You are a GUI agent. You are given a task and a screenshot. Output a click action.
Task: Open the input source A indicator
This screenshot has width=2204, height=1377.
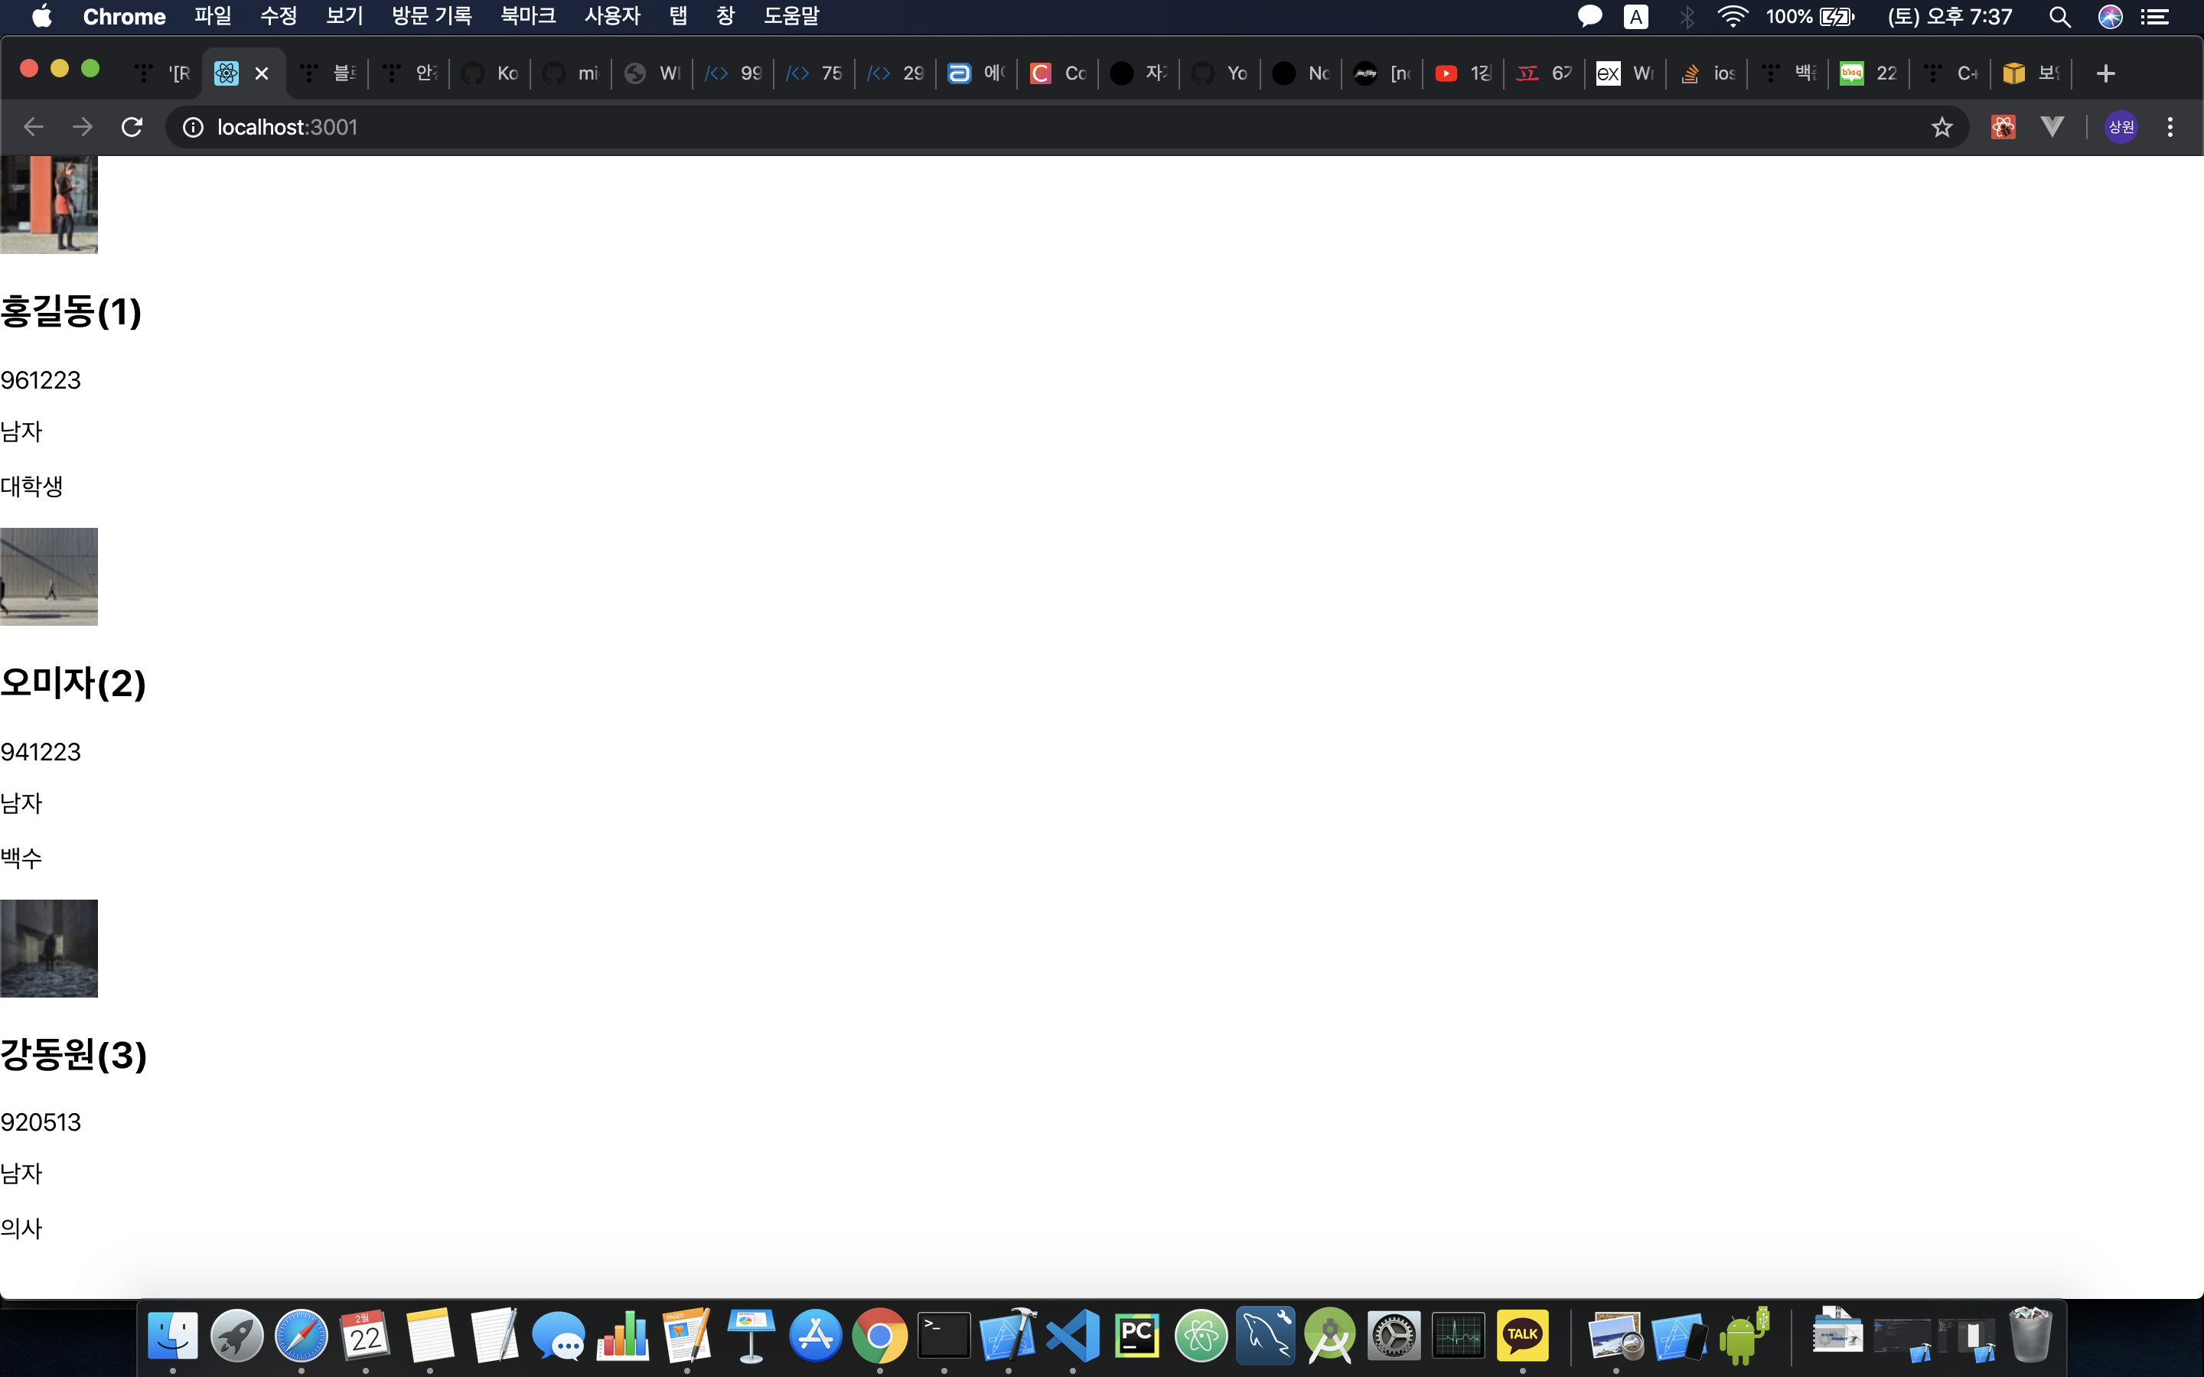pyautogui.click(x=1635, y=16)
